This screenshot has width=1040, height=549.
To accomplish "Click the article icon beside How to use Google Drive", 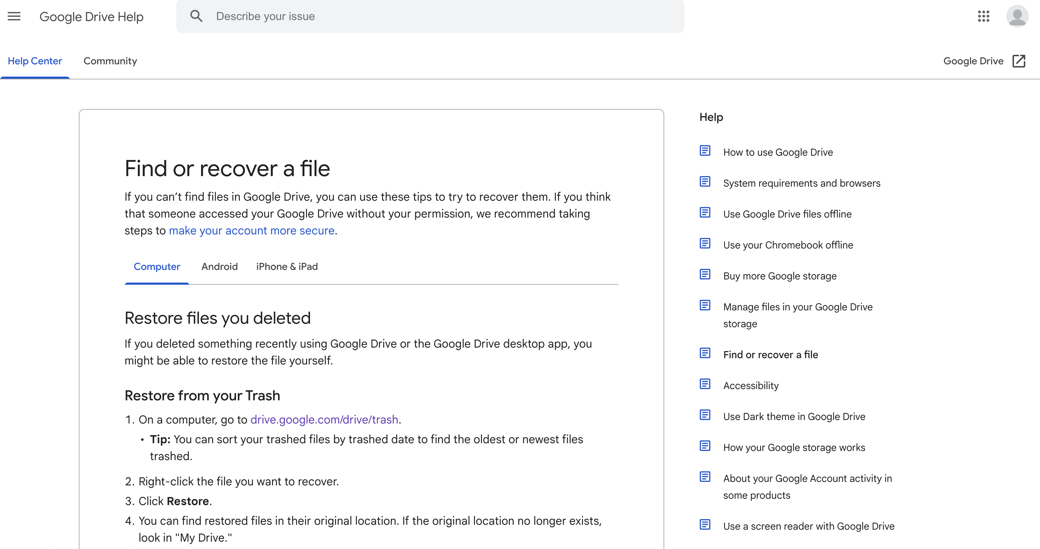I will (x=705, y=151).
